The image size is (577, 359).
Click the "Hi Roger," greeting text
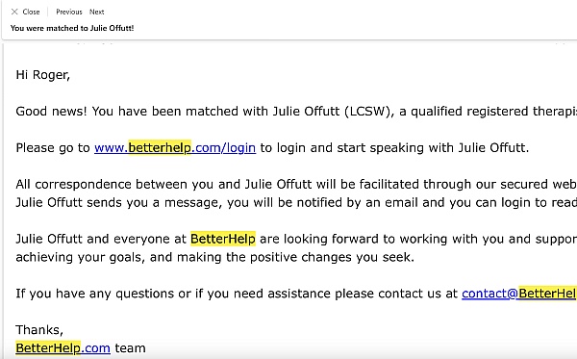(x=42, y=75)
